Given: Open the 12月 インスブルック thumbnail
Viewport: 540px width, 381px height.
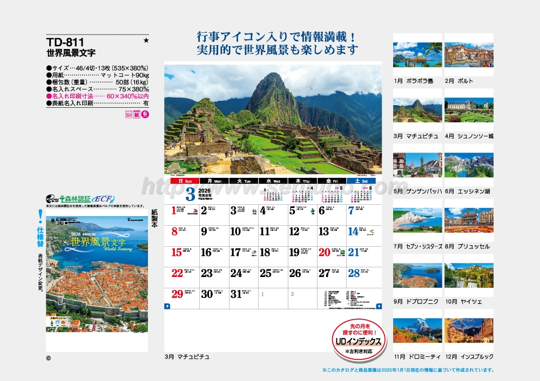Looking at the screenshot, I should point(468,330).
